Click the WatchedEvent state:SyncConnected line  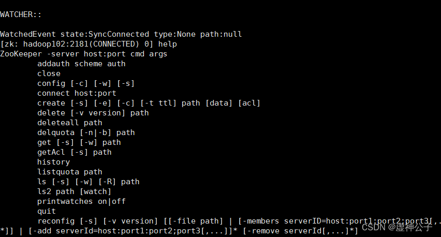tap(121, 34)
